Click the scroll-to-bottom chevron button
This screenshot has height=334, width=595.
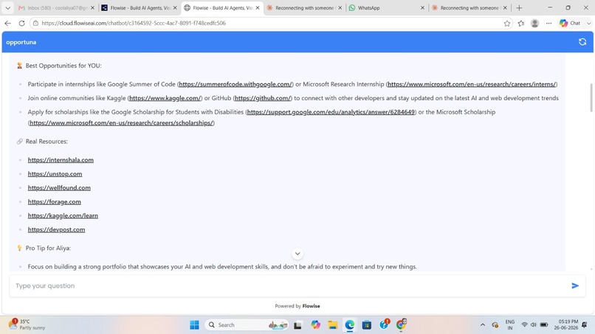(297, 254)
